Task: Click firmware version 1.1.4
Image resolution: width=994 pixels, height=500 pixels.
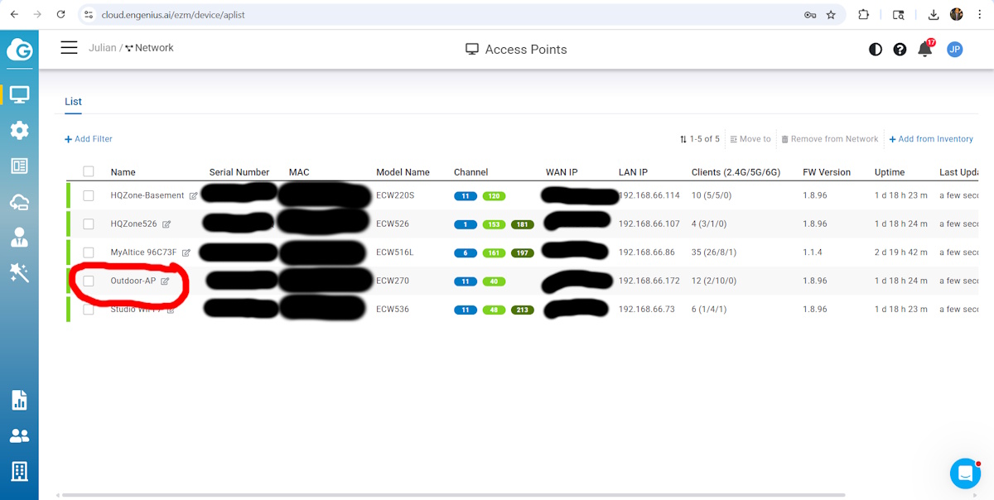Action: click(x=812, y=252)
